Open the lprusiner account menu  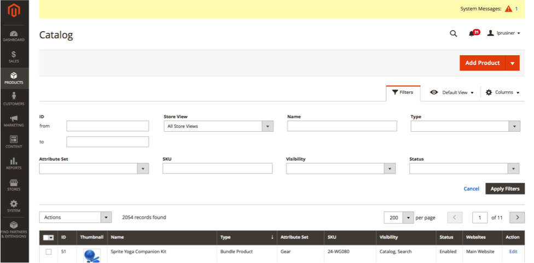(504, 33)
